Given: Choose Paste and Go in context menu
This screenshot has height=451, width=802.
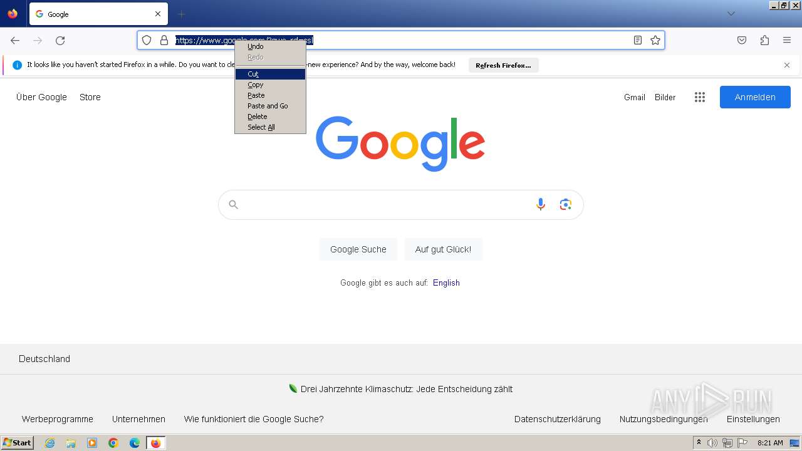Looking at the screenshot, I should [x=270, y=106].
